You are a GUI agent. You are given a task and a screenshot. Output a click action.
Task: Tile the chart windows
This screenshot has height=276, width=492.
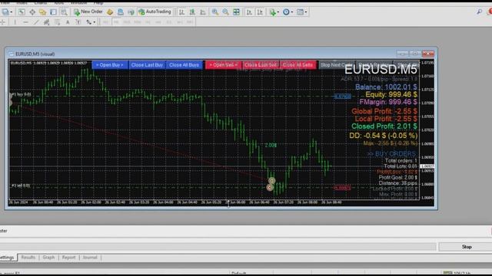(236, 12)
